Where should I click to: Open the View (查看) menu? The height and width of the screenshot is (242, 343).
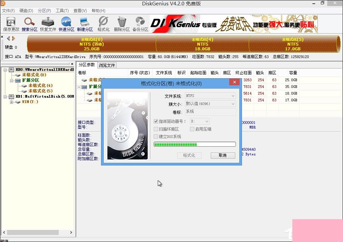[x=80, y=11]
